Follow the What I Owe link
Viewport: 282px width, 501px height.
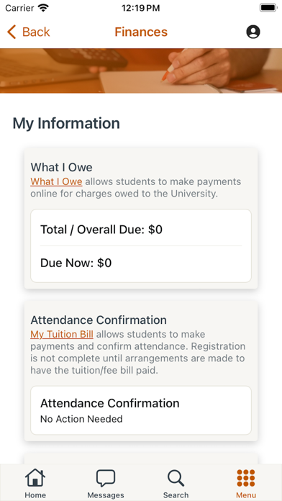pyautogui.click(x=56, y=182)
